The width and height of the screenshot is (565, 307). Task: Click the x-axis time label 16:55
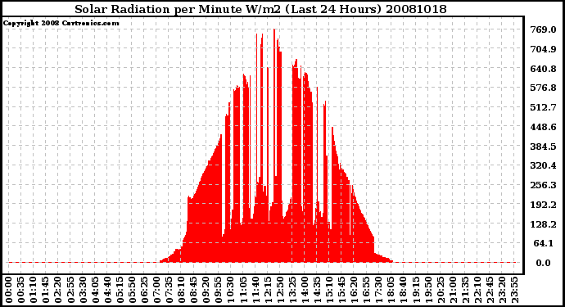367,290
